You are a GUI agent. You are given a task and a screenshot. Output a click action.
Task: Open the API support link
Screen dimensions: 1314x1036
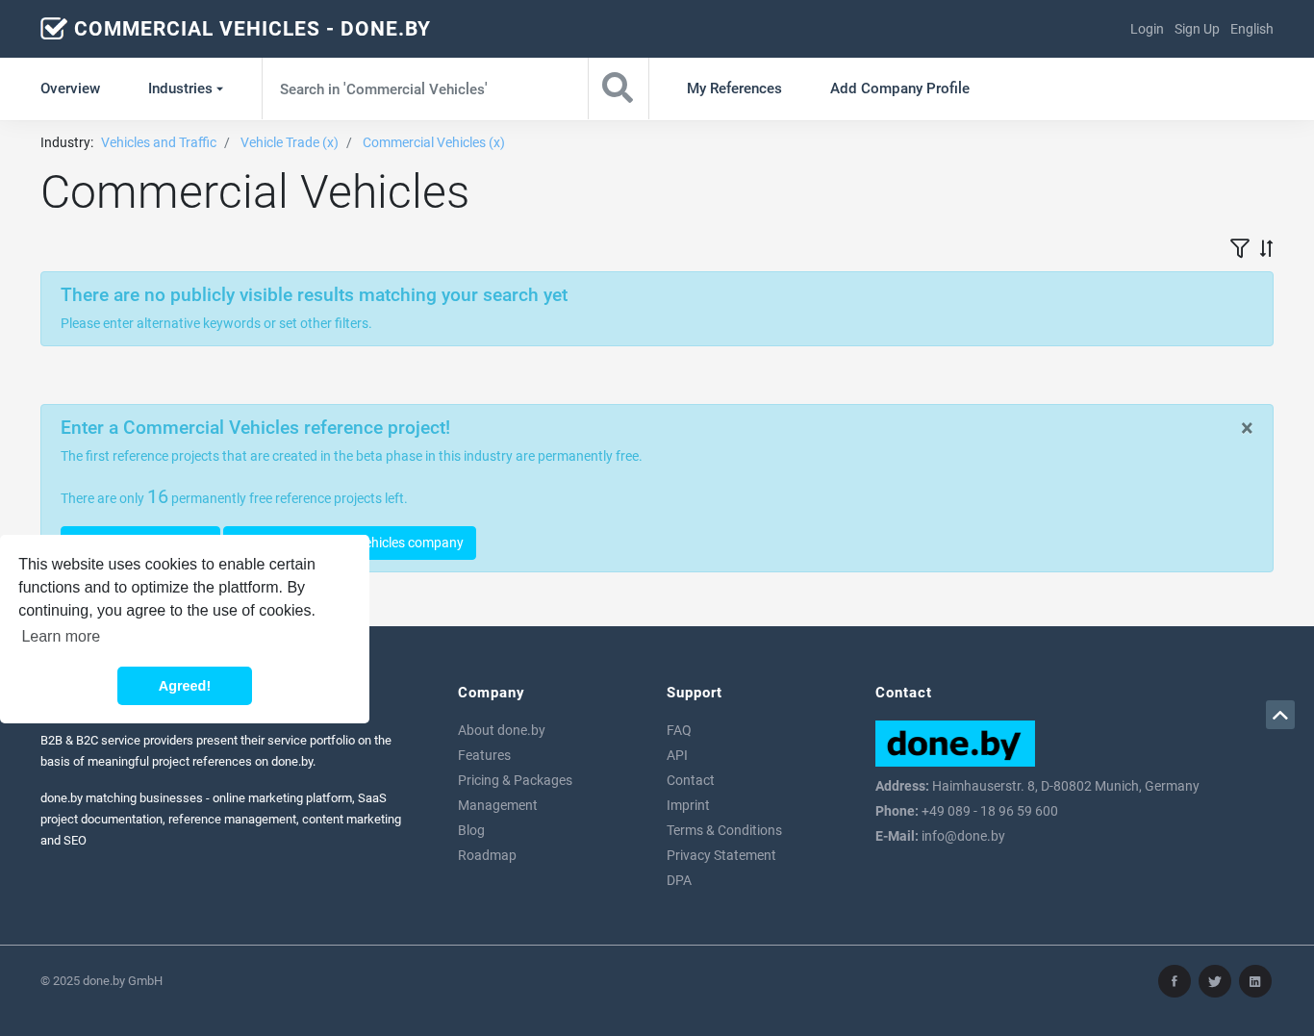click(677, 755)
